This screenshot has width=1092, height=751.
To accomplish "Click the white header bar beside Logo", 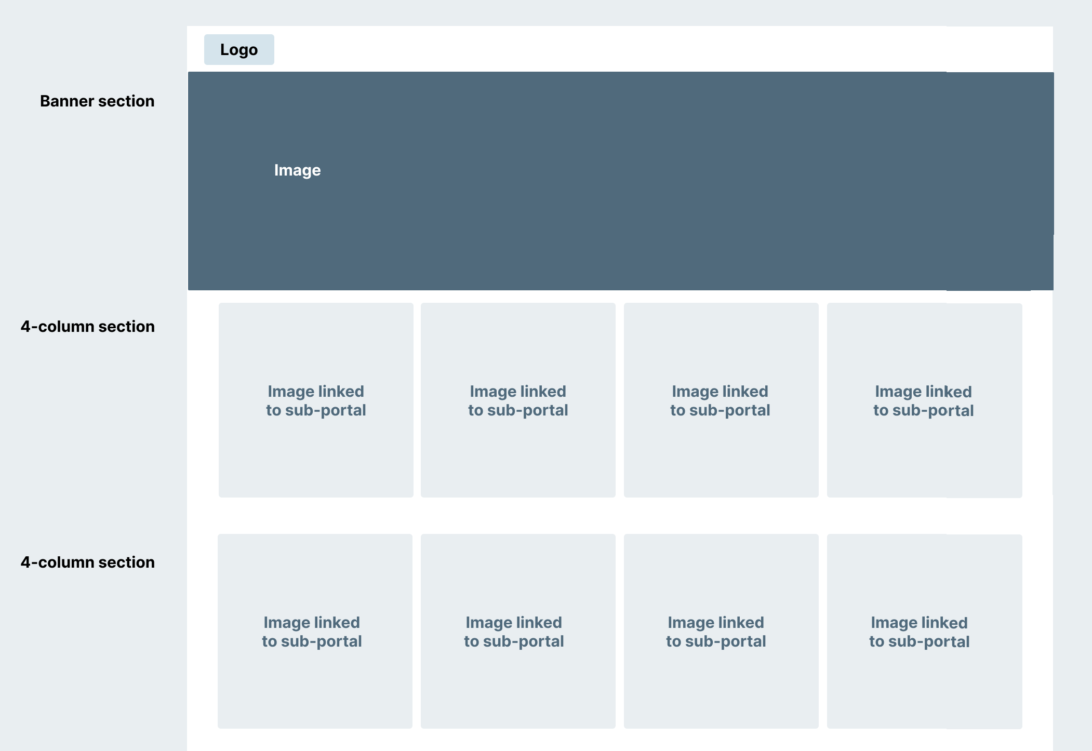I will (x=623, y=49).
